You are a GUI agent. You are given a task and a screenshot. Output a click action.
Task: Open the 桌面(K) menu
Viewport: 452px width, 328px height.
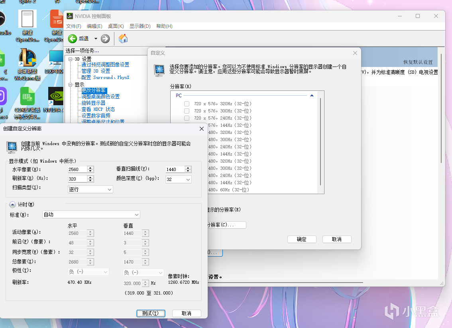tap(116, 26)
